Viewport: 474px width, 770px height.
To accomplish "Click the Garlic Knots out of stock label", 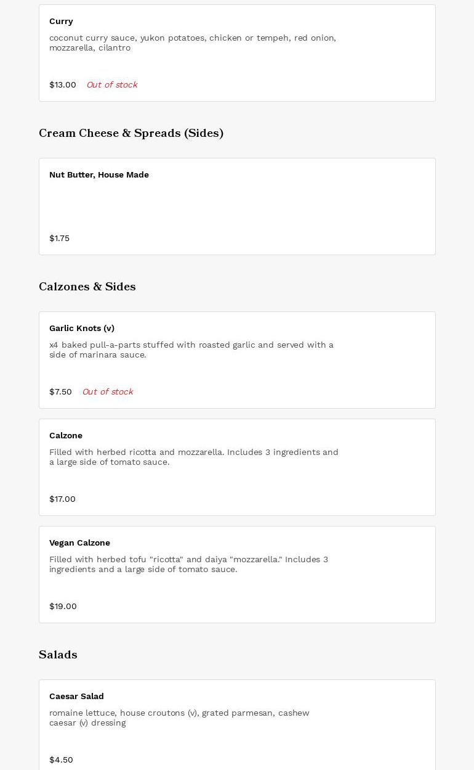I will click(x=107, y=392).
